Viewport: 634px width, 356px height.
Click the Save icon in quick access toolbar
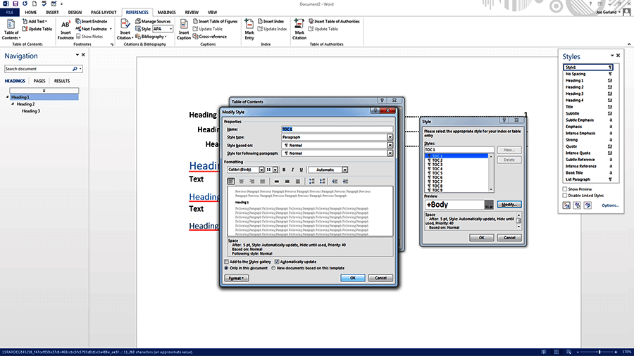click(15, 4)
